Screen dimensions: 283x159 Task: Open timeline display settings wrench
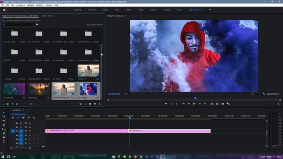pos(34,118)
